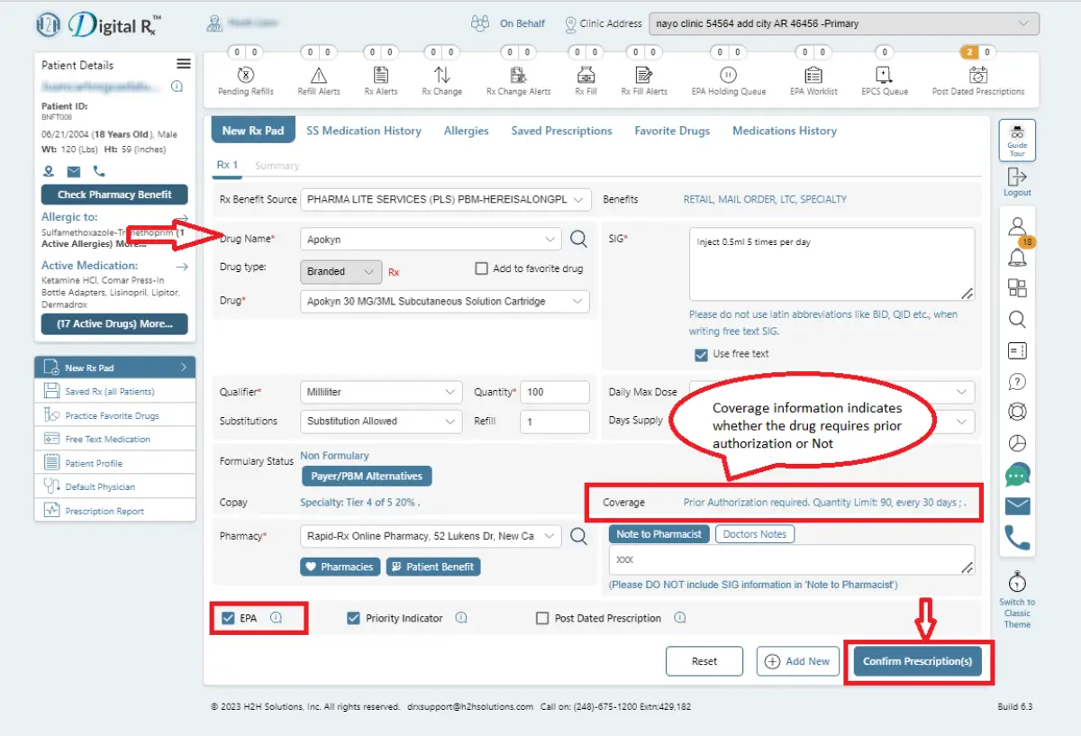1081x736 pixels.
Task: Open Rx Fill icon
Action: tap(586, 75)
